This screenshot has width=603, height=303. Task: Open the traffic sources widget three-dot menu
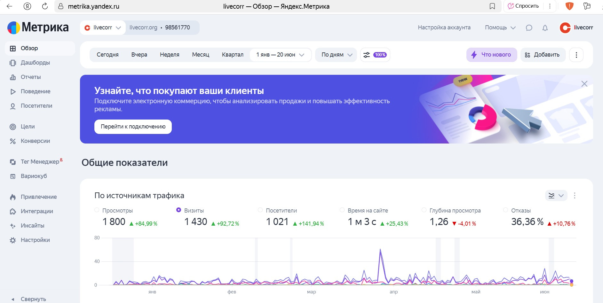click(x=575, y=196)
